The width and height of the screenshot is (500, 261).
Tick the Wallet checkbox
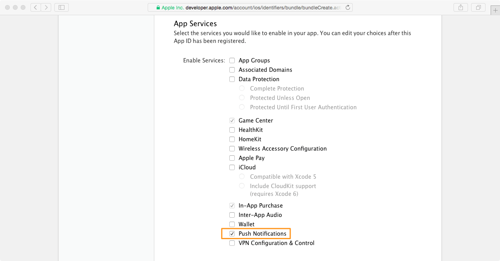[232, 224]
